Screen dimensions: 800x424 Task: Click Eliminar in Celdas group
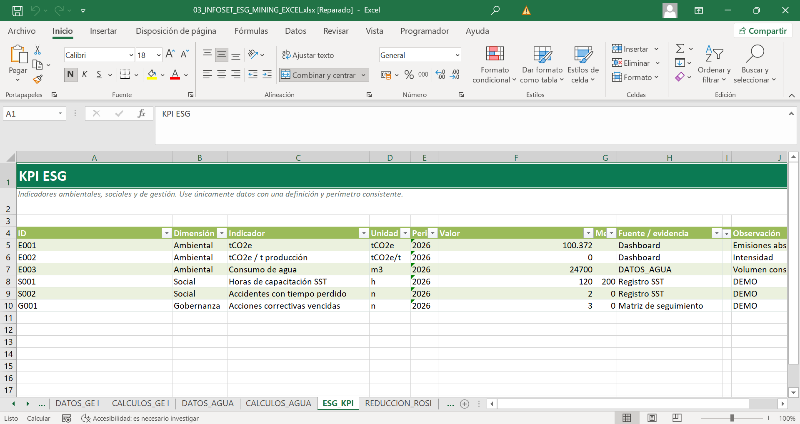pyautogui.click(x=631, y=63)
